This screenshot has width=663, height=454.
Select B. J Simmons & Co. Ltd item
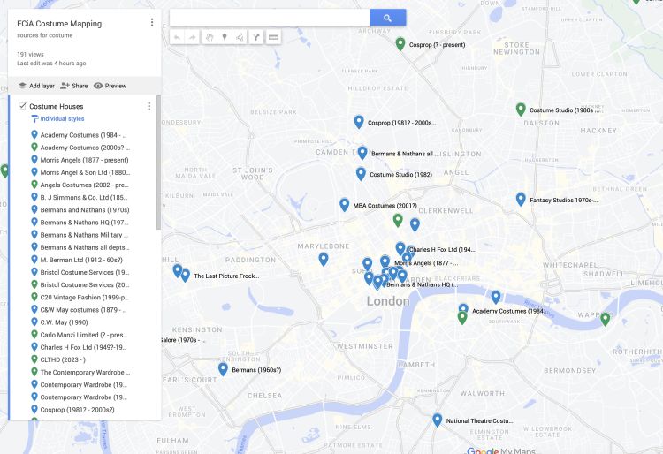[x=79, y=197]
